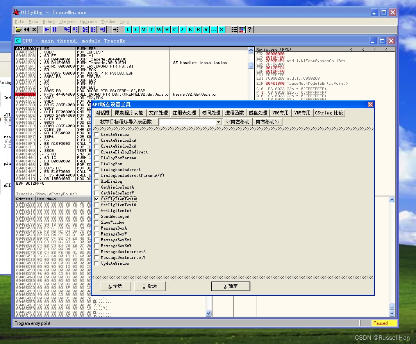Check the MessageBoxA checkbox

click(x=96, y=228)
